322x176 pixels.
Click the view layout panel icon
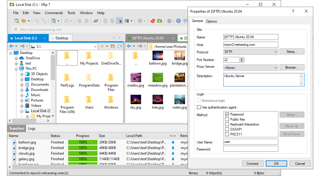pyautogui.click(x=127, y=21)
